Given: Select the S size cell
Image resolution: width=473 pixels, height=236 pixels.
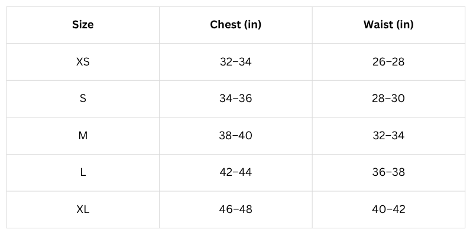Looking at the screenshot, I should pos(83,99).
